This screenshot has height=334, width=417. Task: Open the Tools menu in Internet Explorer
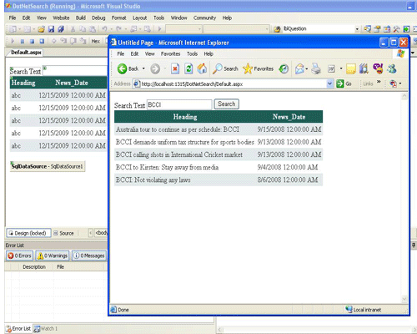tap(192, 53)
